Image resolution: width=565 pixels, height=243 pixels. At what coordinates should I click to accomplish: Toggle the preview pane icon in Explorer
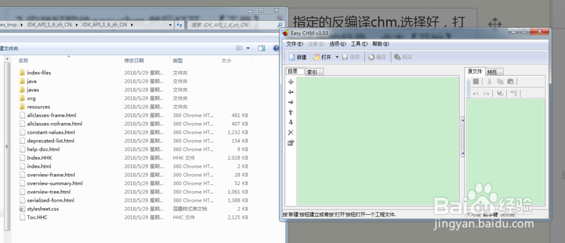click(262, 48)
